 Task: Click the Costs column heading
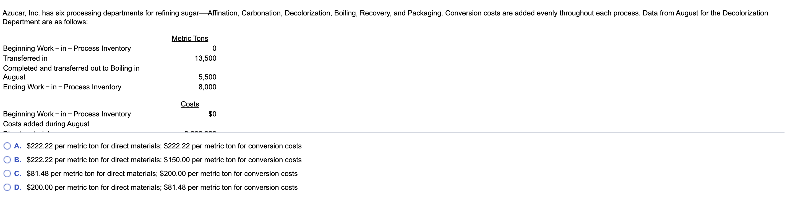click(x=190, y=104)
